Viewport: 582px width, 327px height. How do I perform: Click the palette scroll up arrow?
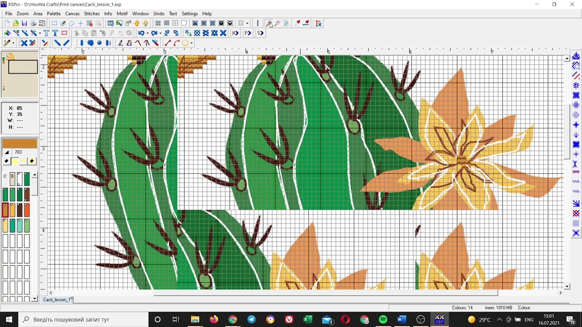pyautogui.click(x=35, y=175)
